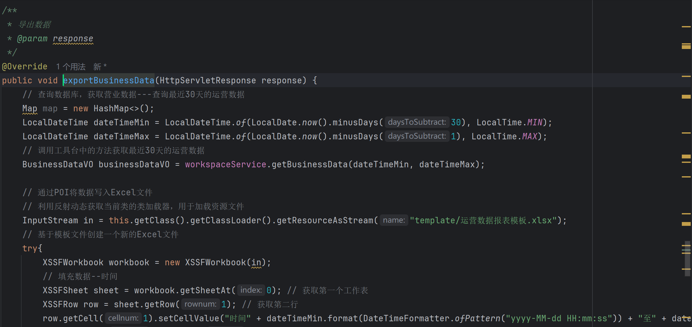This screenshot has width=692, height=327.
Task: Click the setCellValue method call
Action: tap(189, 318)
